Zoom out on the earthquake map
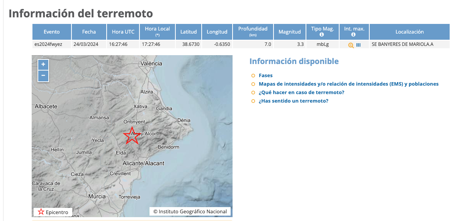The width and height of the screenshot is (474, 221). [43, 76]
